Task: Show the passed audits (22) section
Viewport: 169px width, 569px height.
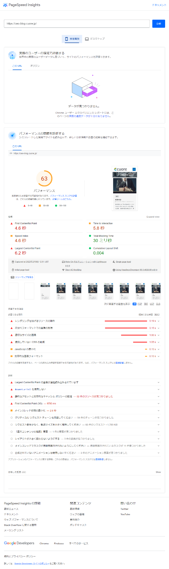Action: [x=158, y=472]
